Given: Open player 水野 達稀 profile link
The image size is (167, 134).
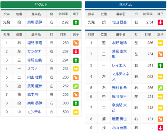Looking at the screenshot, I should [x=119, y=43].
